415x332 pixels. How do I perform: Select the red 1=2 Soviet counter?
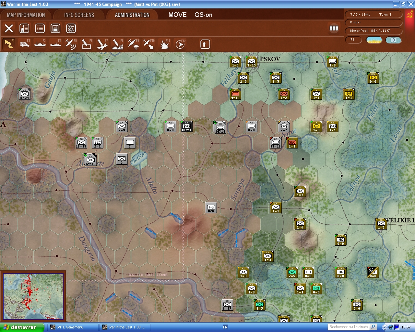(284, 94)
